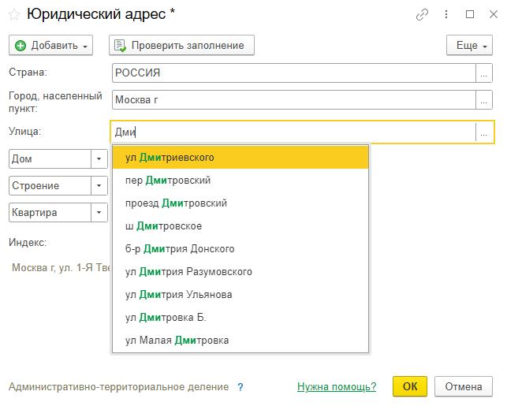Screen dimensions: 507x406
Task: Select suggestion пер Дмитровский
Action: click(x=240, y=181)
